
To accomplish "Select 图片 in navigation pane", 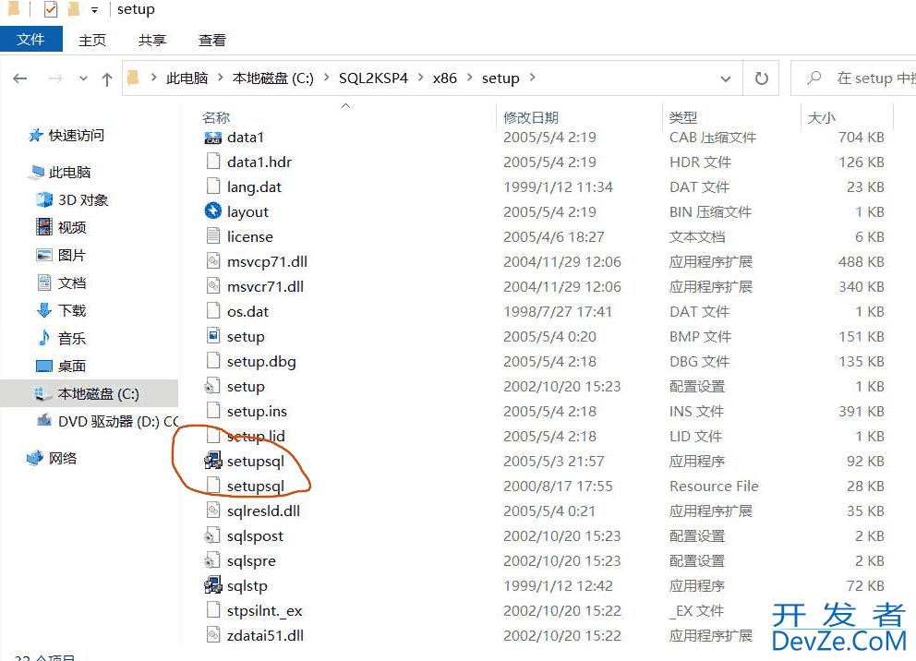I will click(72, 255).
